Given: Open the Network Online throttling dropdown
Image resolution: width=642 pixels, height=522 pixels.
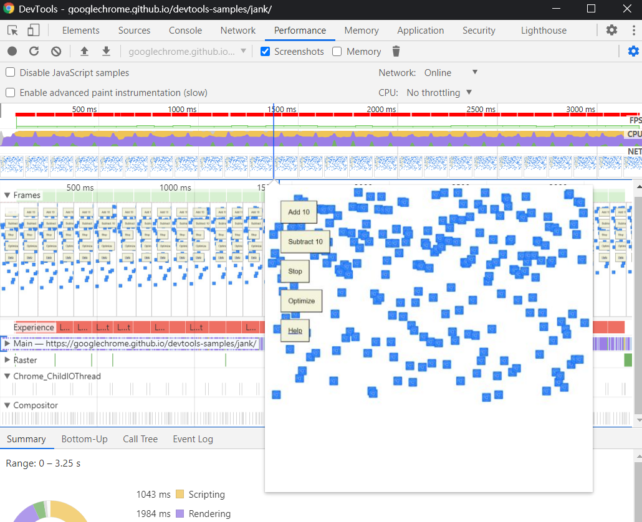Looking at the screenshot, I should tap(451, 72).
